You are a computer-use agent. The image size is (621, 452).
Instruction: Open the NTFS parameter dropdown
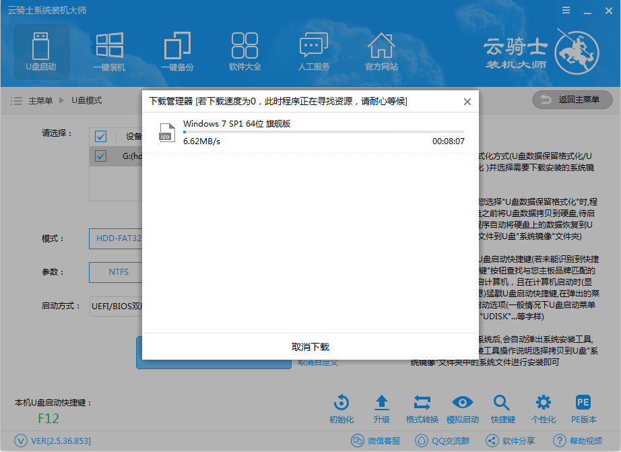point(119,272)
